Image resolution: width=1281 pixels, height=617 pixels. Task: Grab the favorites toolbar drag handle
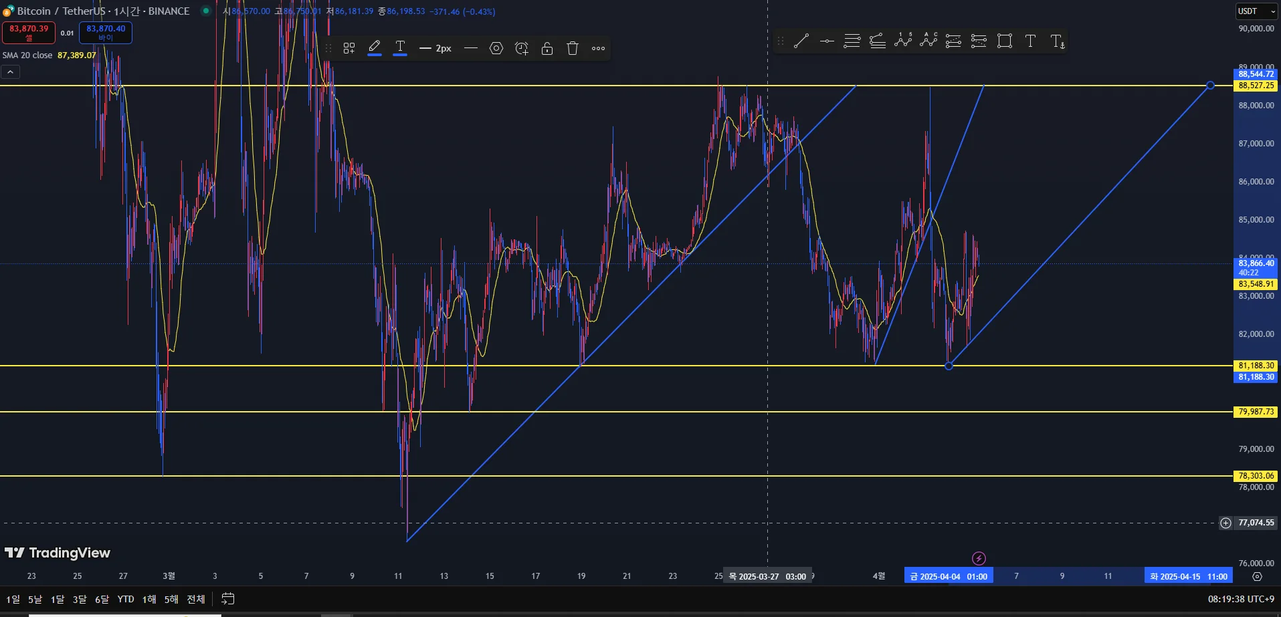pyautogui.click(x=780, y=41)
